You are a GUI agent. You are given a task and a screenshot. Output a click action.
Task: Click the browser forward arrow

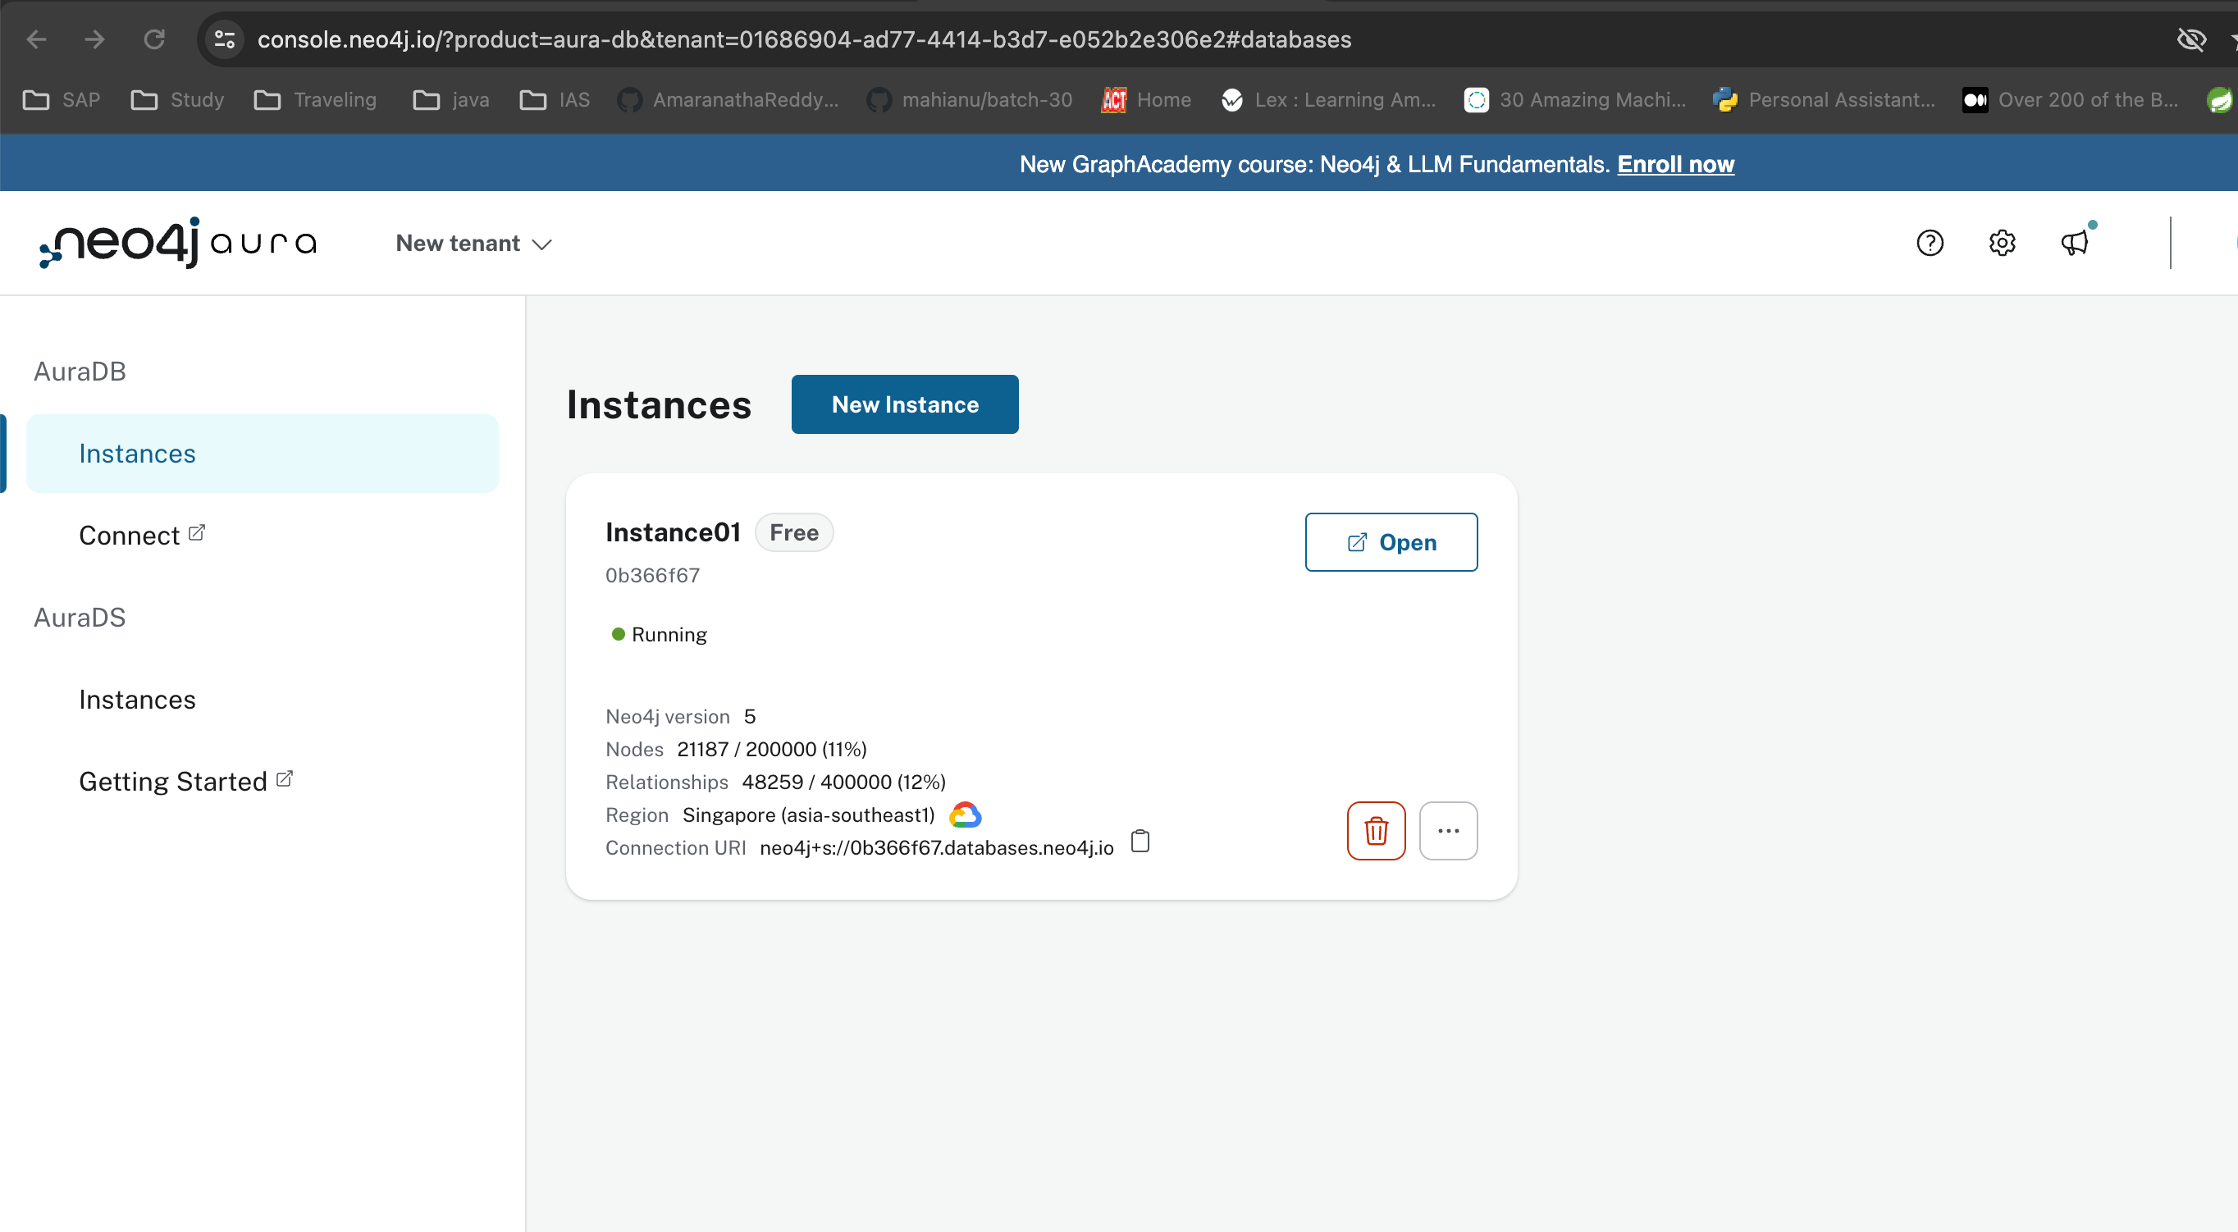point(94,39)
